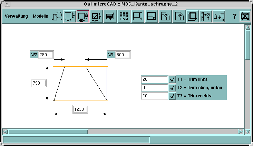
Task: Click the horizontal scrollbar thumb
Action: (x=48, y=132)
